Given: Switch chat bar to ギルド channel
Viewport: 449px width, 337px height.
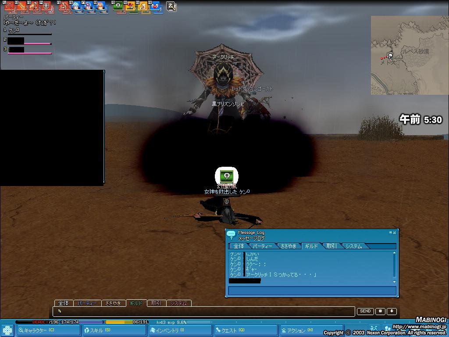Looking at the screenshot, I should [x=136, y=303].
